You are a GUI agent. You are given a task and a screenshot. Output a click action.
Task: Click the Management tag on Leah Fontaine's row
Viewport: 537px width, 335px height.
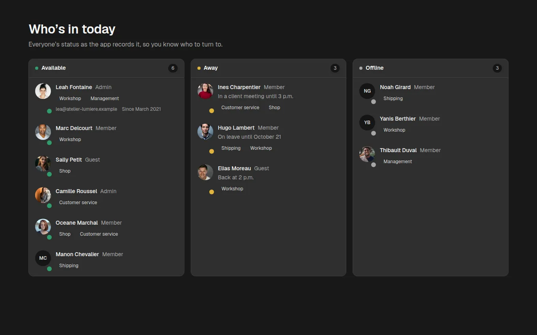click(x=105, y=99)
